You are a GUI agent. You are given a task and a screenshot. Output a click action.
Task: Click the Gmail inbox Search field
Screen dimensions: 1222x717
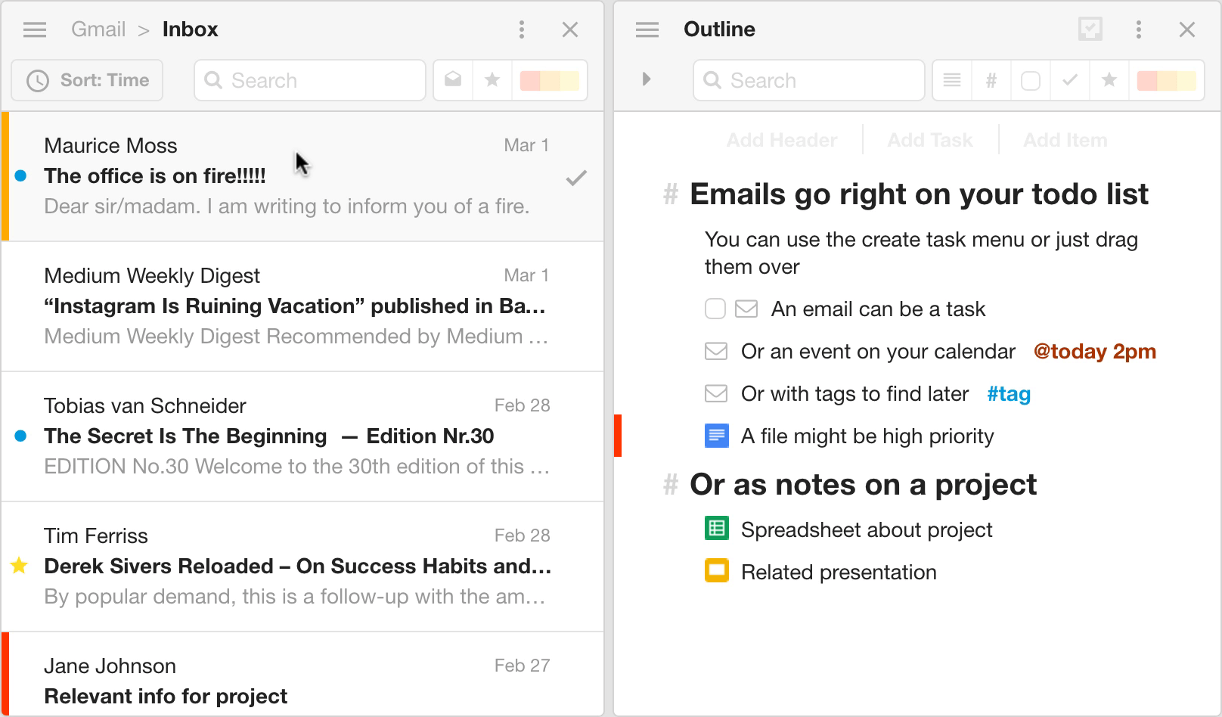tap(310, 80)
